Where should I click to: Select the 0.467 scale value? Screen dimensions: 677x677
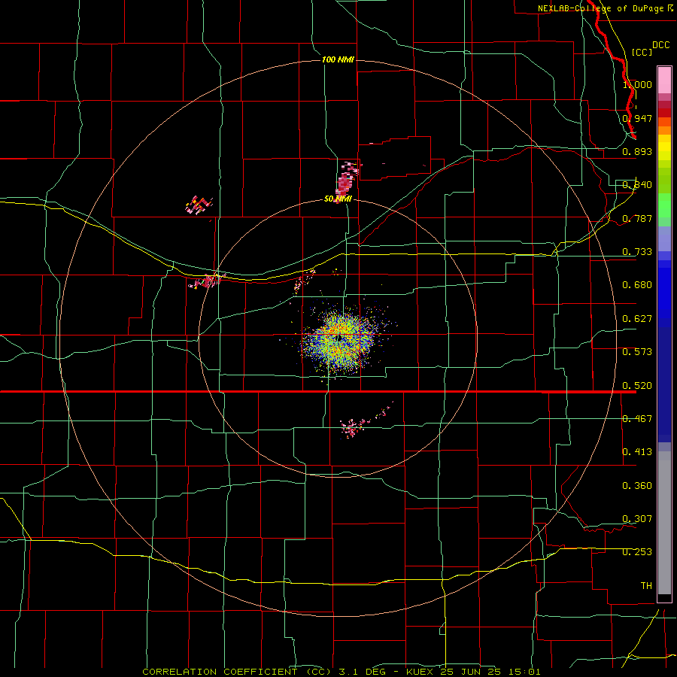[637, 419]
